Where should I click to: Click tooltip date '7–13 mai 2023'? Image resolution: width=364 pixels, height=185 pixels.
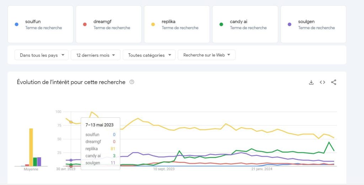click(x=100, y=125)
